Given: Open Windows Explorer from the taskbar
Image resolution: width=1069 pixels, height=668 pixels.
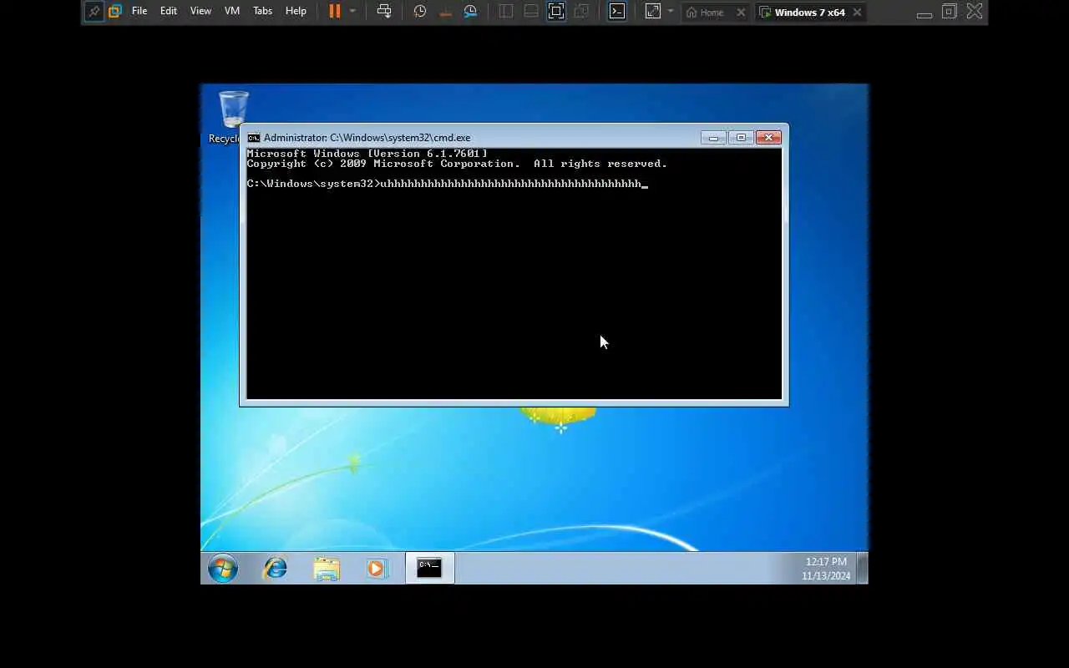Looking at the screenshot, I should [327, 569].
